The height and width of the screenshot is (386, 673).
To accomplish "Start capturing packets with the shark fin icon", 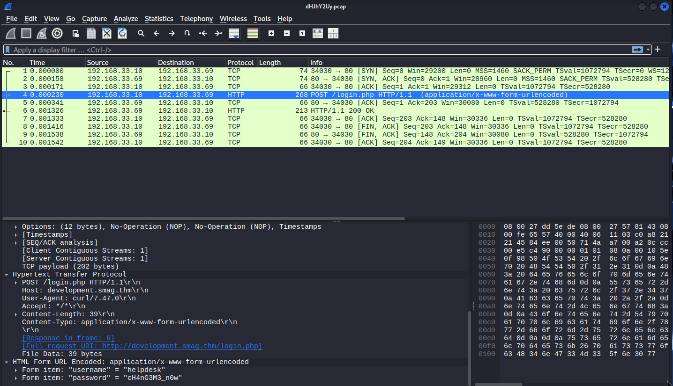I will click(11, 33).
